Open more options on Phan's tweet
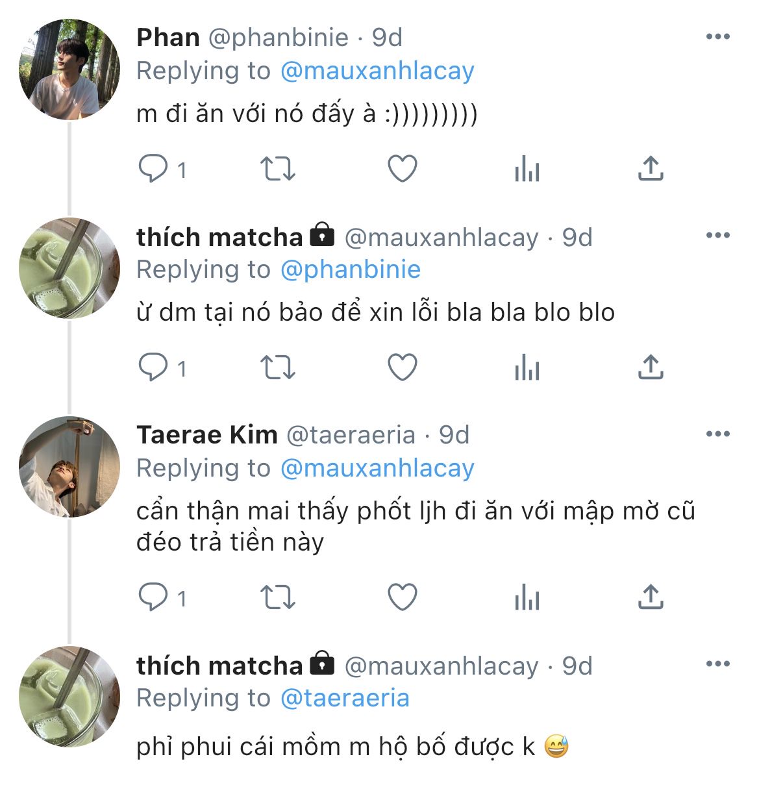 pos(717,37)
